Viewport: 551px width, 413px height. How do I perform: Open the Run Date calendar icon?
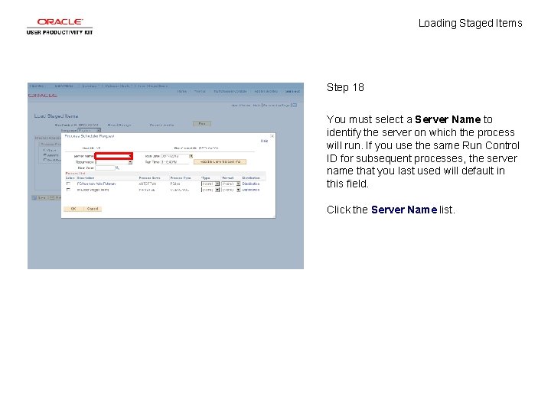point(191,156)
